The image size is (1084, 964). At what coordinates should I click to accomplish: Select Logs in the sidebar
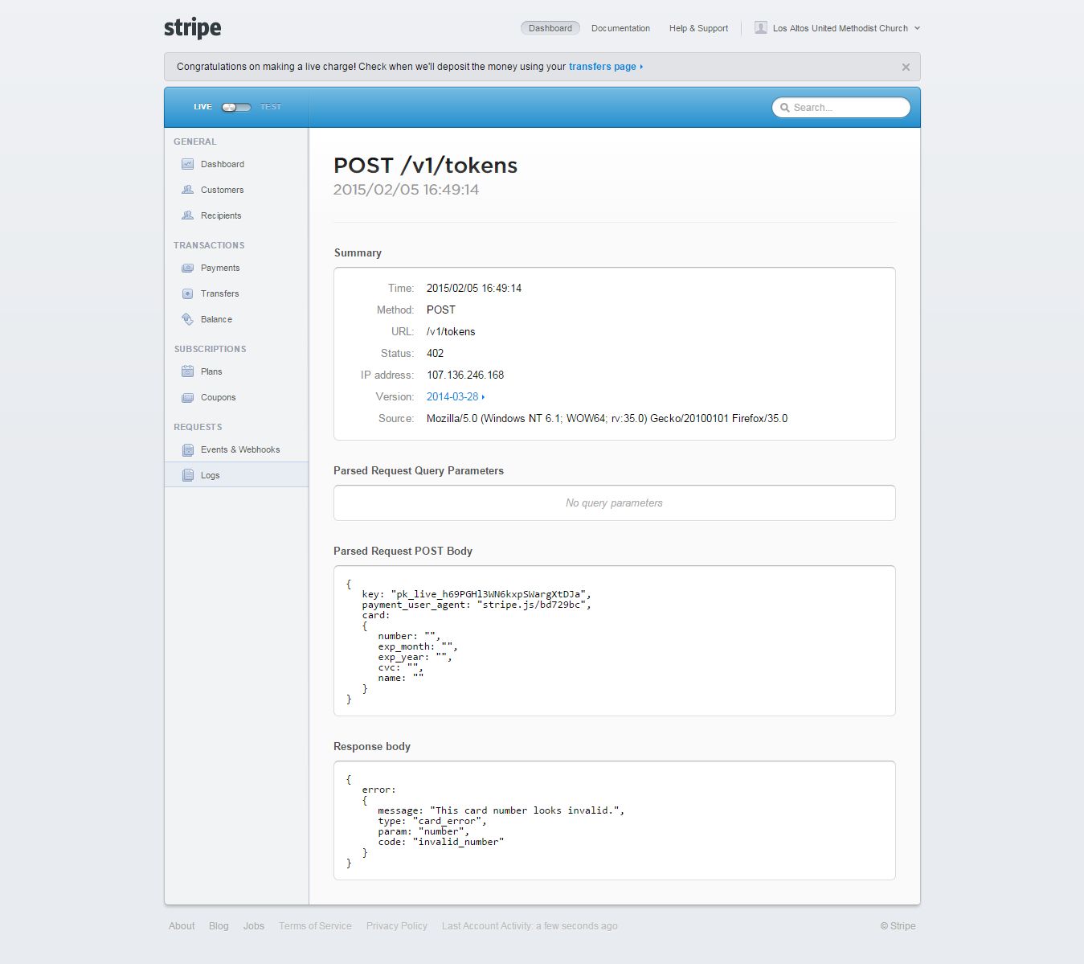(x=210, y=475)
